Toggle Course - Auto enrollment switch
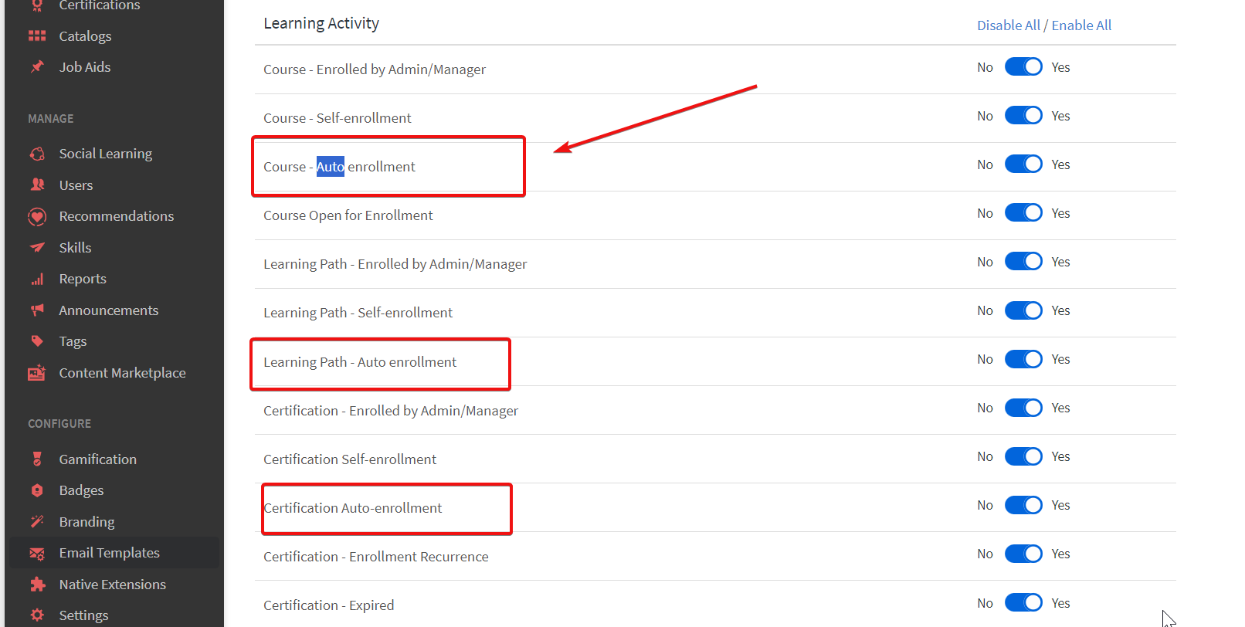The height and width of the screenshot is (627, 1245). 1023,164
